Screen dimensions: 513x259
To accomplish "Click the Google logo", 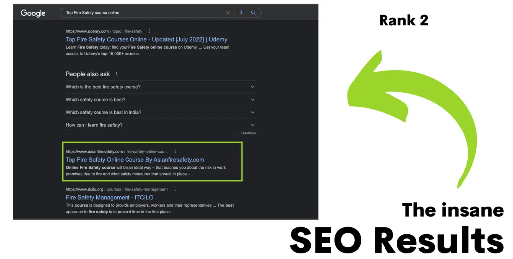I will click(33, 13).
